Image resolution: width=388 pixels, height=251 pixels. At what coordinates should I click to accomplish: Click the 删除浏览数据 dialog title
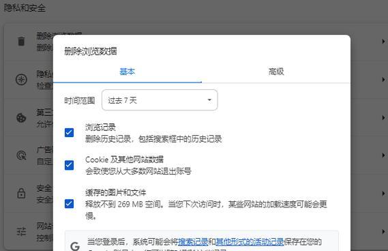(x=91, y=51)
